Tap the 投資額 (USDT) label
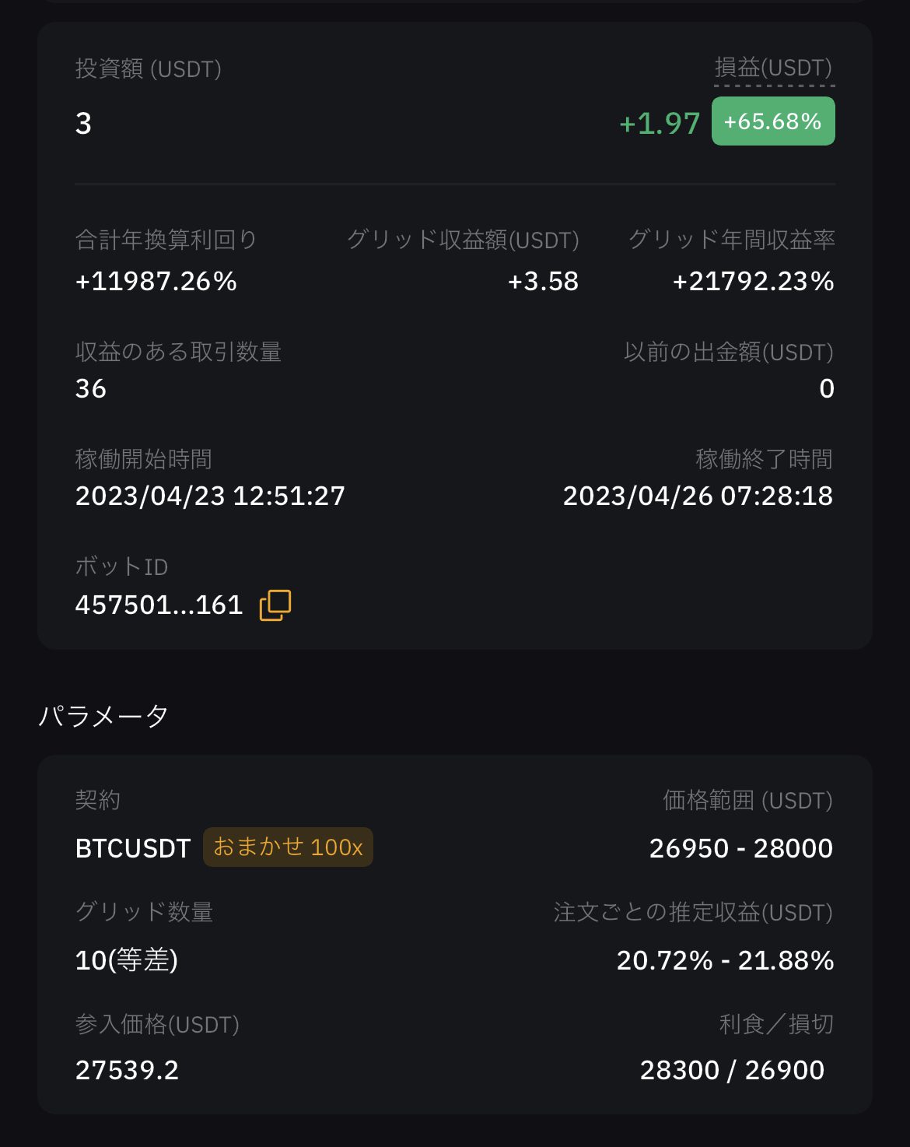 click(x=149, y=69)
